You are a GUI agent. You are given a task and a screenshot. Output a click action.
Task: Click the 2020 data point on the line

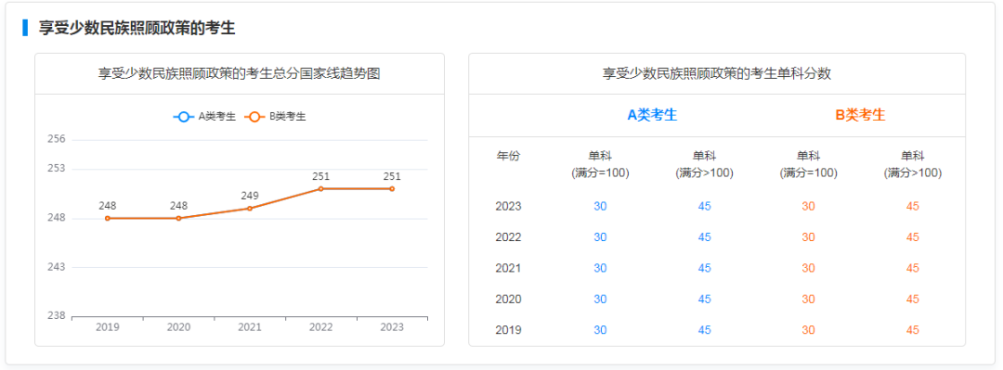178,218
